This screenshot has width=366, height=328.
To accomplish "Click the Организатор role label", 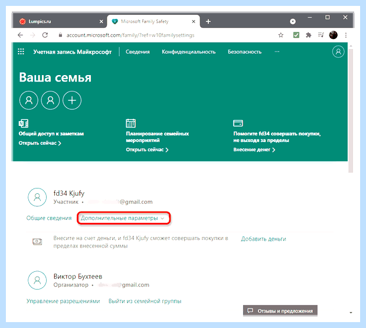I will pyautogui.click(x=71, y=285).
